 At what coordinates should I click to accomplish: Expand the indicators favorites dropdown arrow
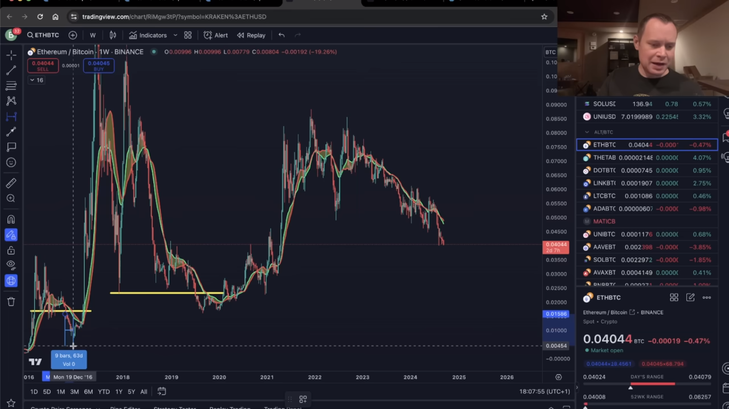[175, 35]
